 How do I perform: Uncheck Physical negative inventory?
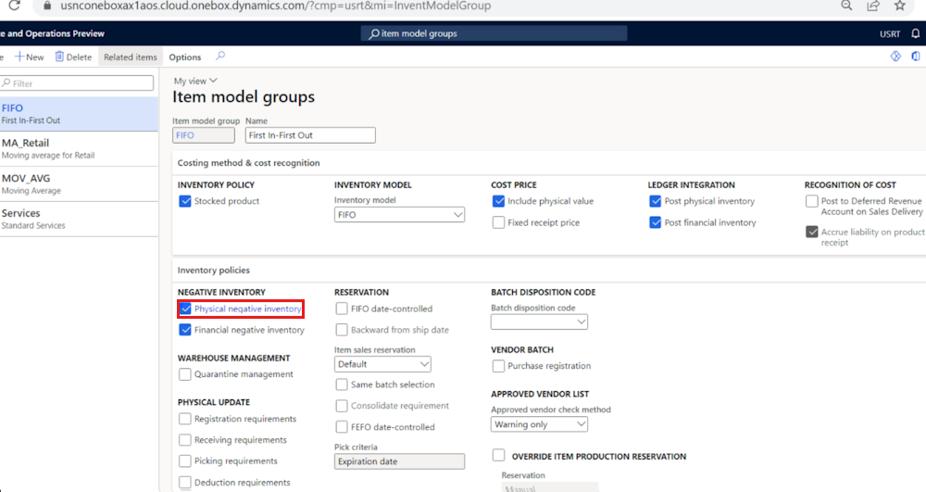pos(185,309)
